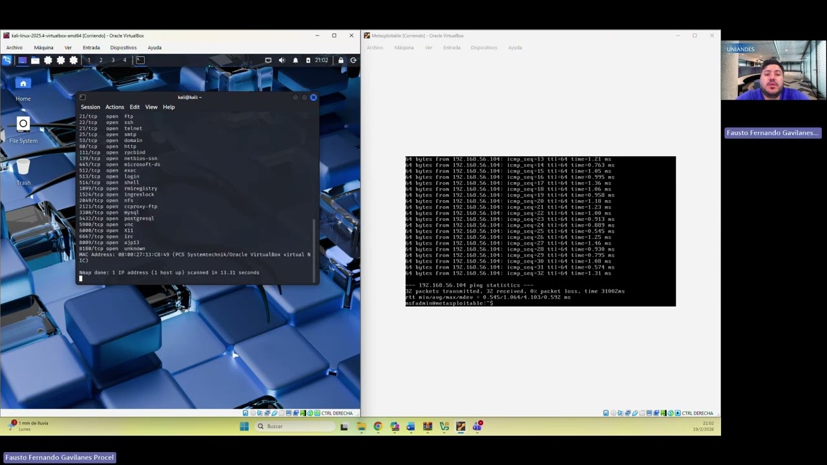Click the battery power icon in Kali panel
The width and height of the screenshot is (827, 465).
pyautogui.click(x=308, y=60)
